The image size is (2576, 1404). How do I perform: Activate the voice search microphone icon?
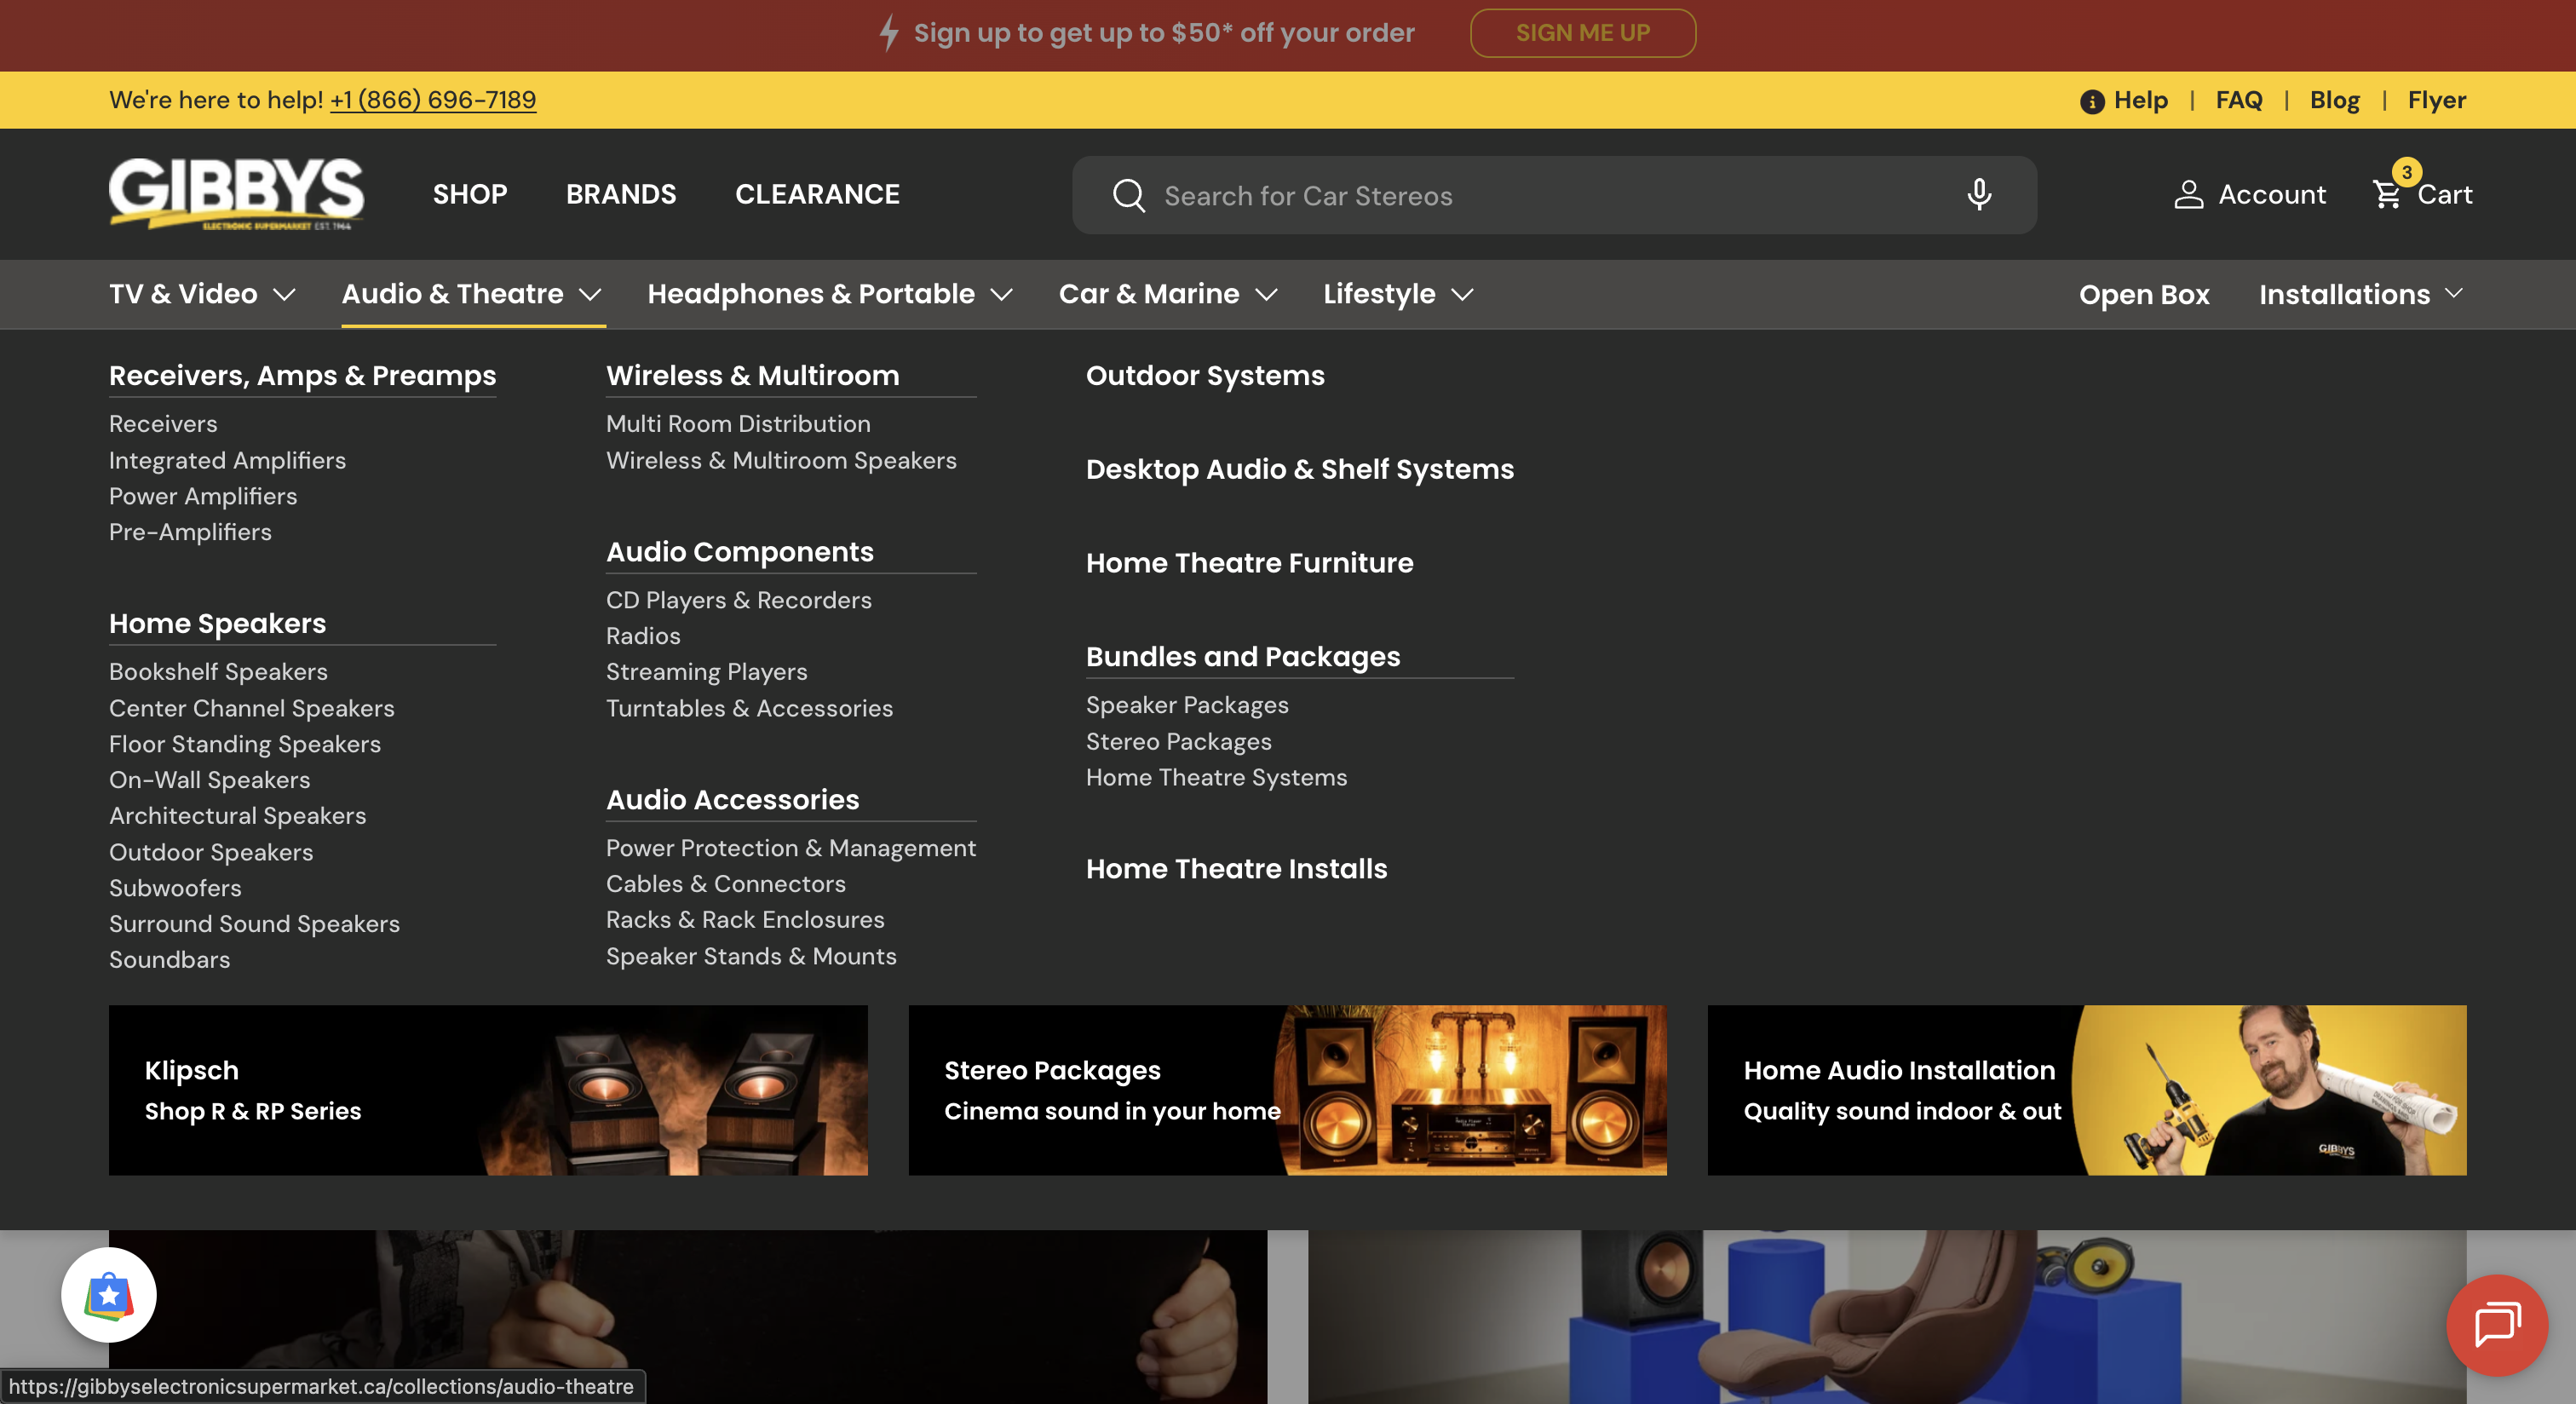pyautogui.click(x=1979, y=194)
